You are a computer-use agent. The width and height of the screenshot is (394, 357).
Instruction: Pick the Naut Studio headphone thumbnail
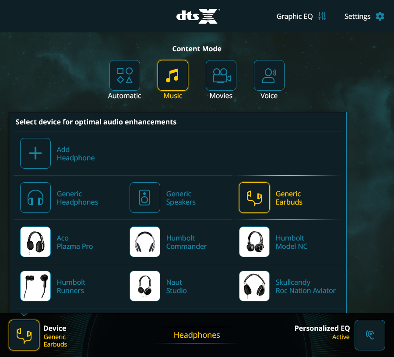(145, 286)
